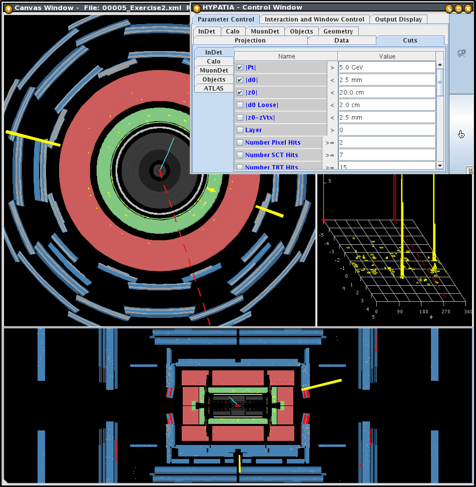Open the HYPATIA Control Window title-bar menu icon
476x487 pixels.
pyautogui.click(x=197, y=8)
